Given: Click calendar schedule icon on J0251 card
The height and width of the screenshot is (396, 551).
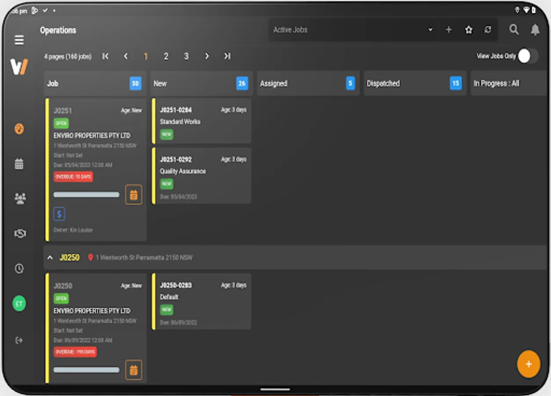Looking at the screenshot, I should click(x=134, y=194).
